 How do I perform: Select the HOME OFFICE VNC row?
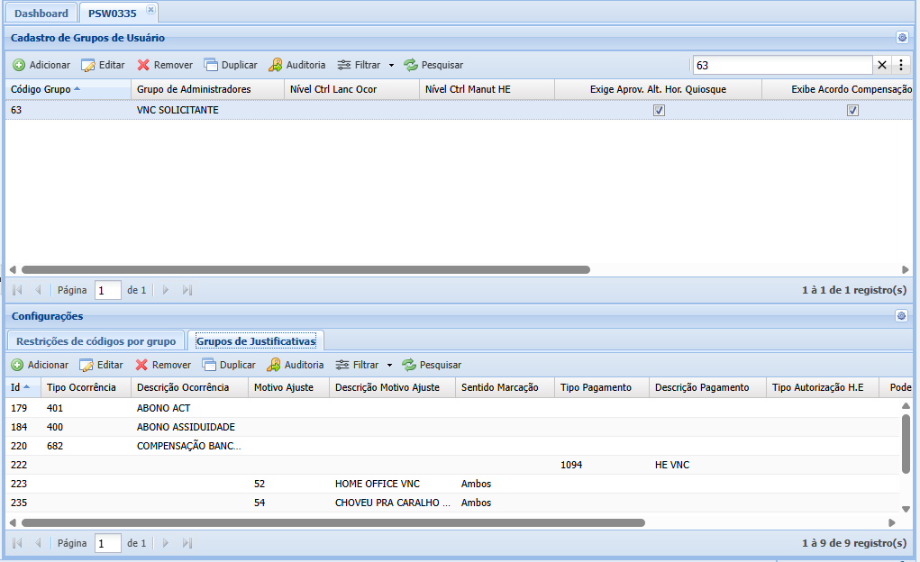(x=453, y=484)
